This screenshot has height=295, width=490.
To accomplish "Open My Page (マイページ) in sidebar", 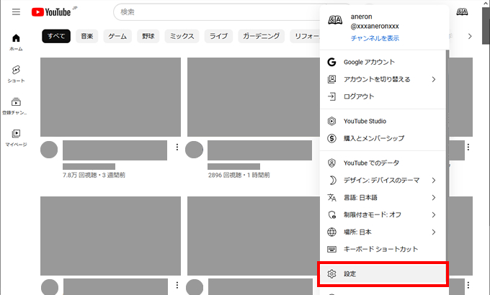I will tap(16, 138).
